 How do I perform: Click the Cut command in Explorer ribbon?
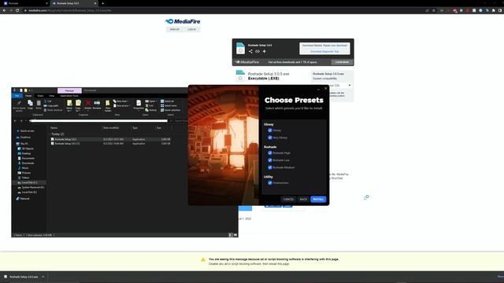(x=47, y=101)
